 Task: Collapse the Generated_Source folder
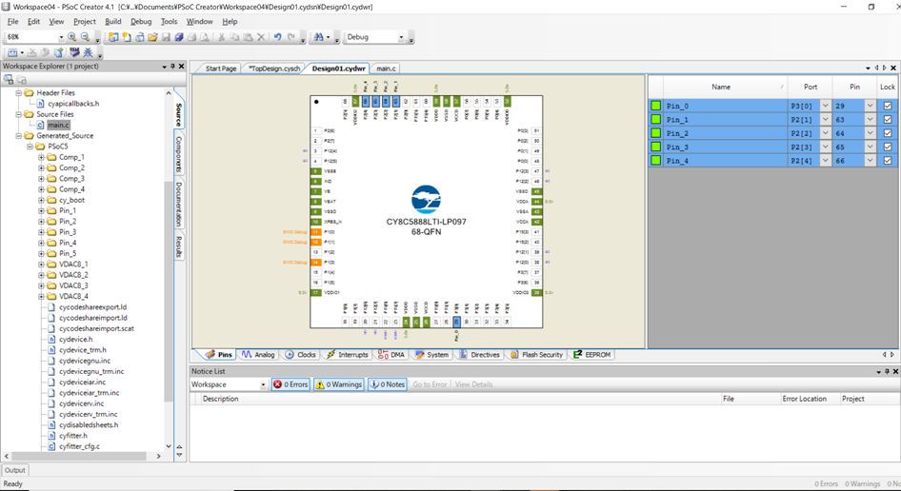coord(18,135)
